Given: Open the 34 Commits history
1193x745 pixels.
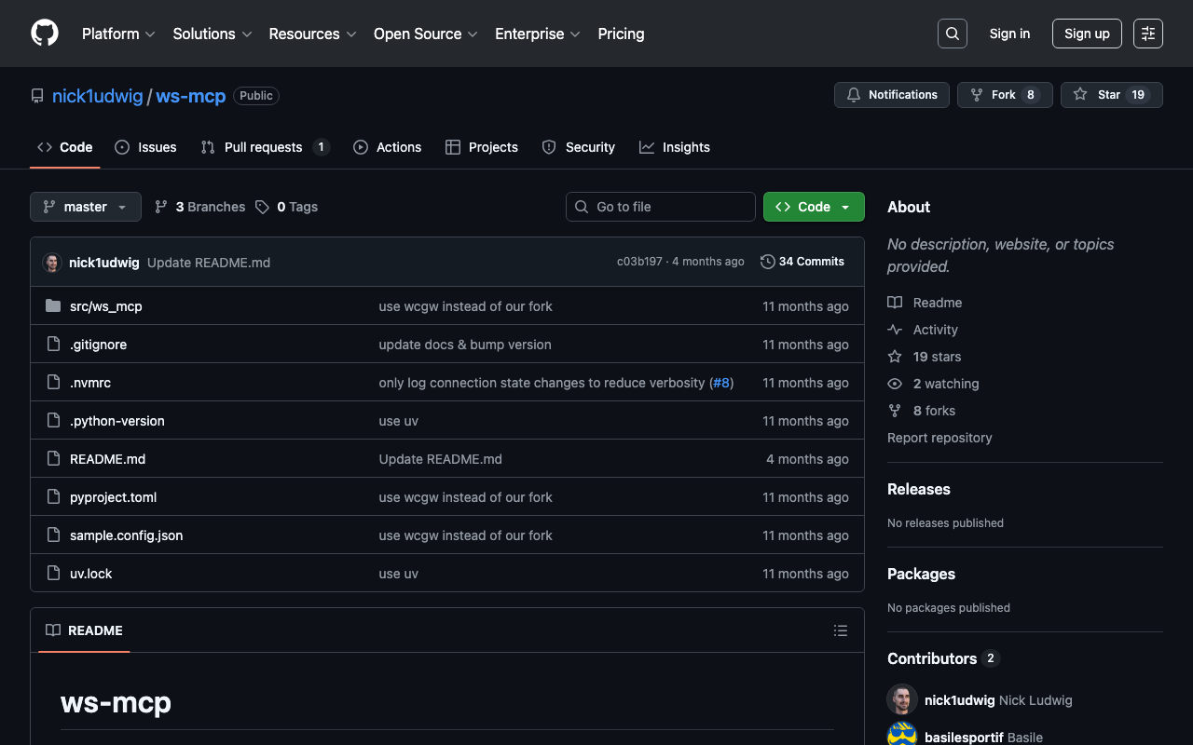Looking at the screenshot, I should coord(802,262).
